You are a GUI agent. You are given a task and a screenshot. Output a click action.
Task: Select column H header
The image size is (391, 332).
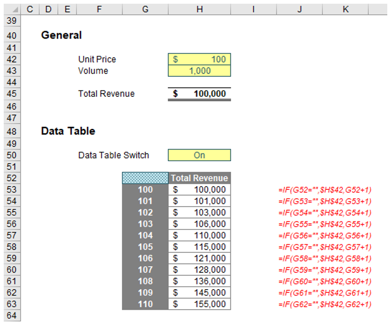tap(200, 9)
